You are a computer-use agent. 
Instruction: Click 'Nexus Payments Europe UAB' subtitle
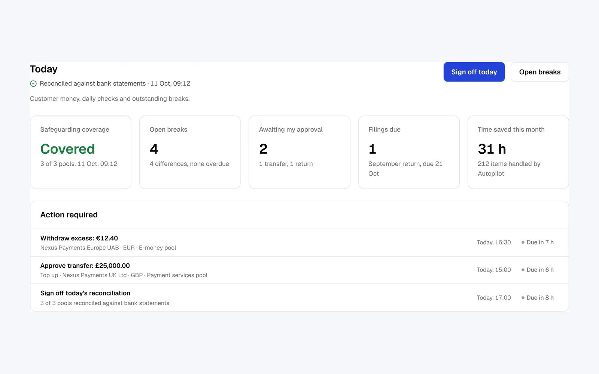80,248
